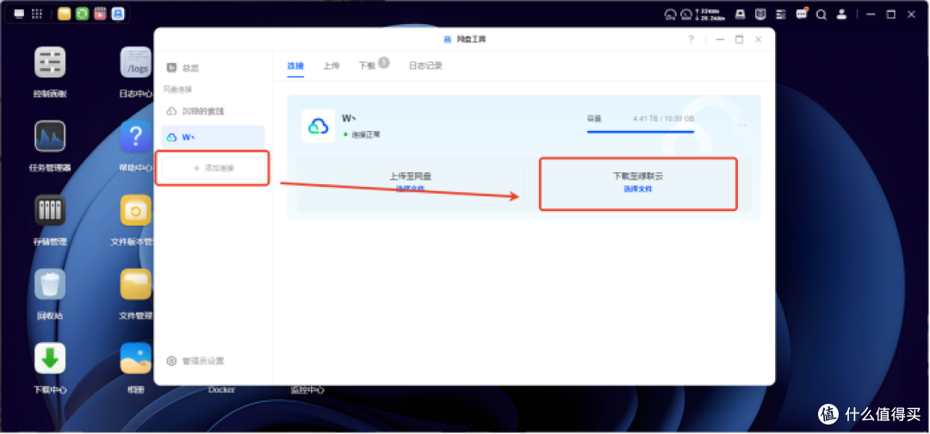Open the 帮助中心 question-mark icon
930x434 pixels.
point(136,136)
